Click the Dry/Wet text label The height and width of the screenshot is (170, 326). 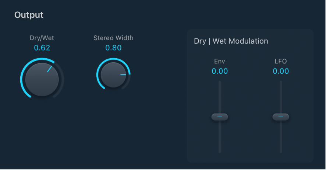point(42,38)
